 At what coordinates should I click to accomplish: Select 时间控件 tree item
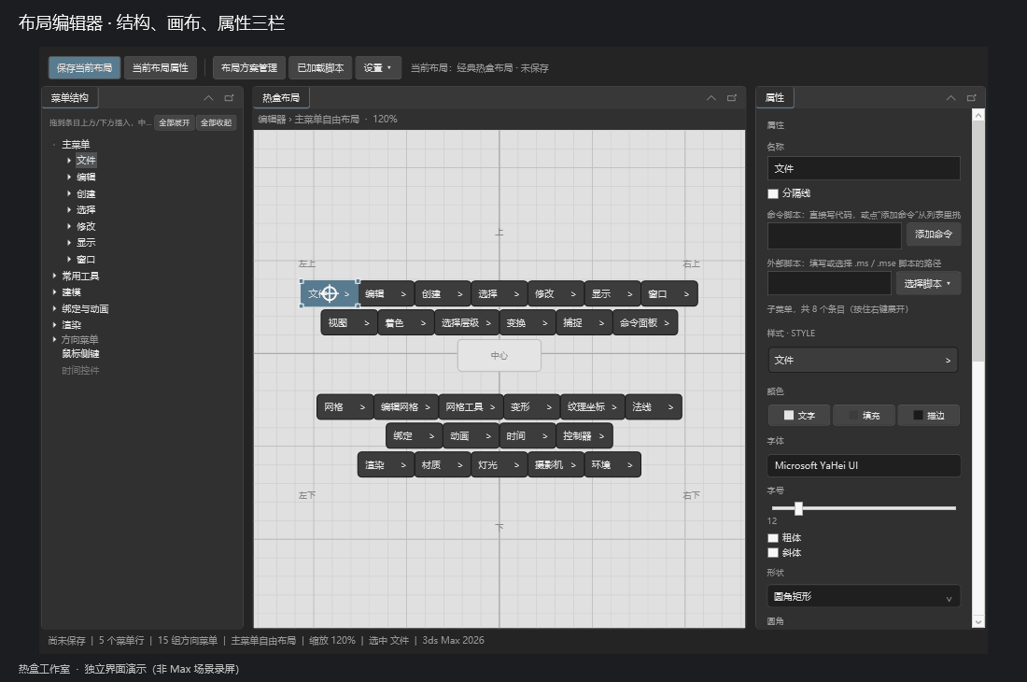click(x=80, y=370)
